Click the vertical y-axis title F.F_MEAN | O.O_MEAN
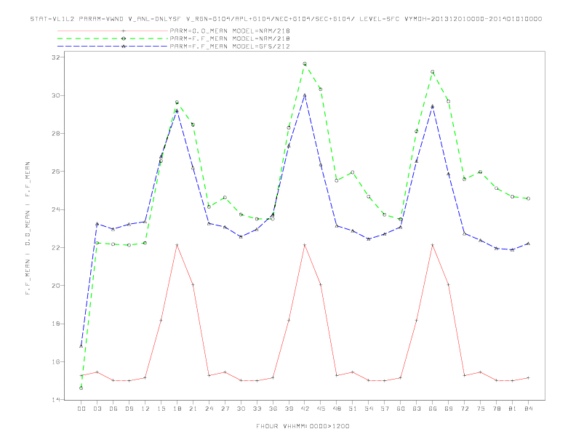This screenshot has height=445, width=576. (x=28, y=228)
